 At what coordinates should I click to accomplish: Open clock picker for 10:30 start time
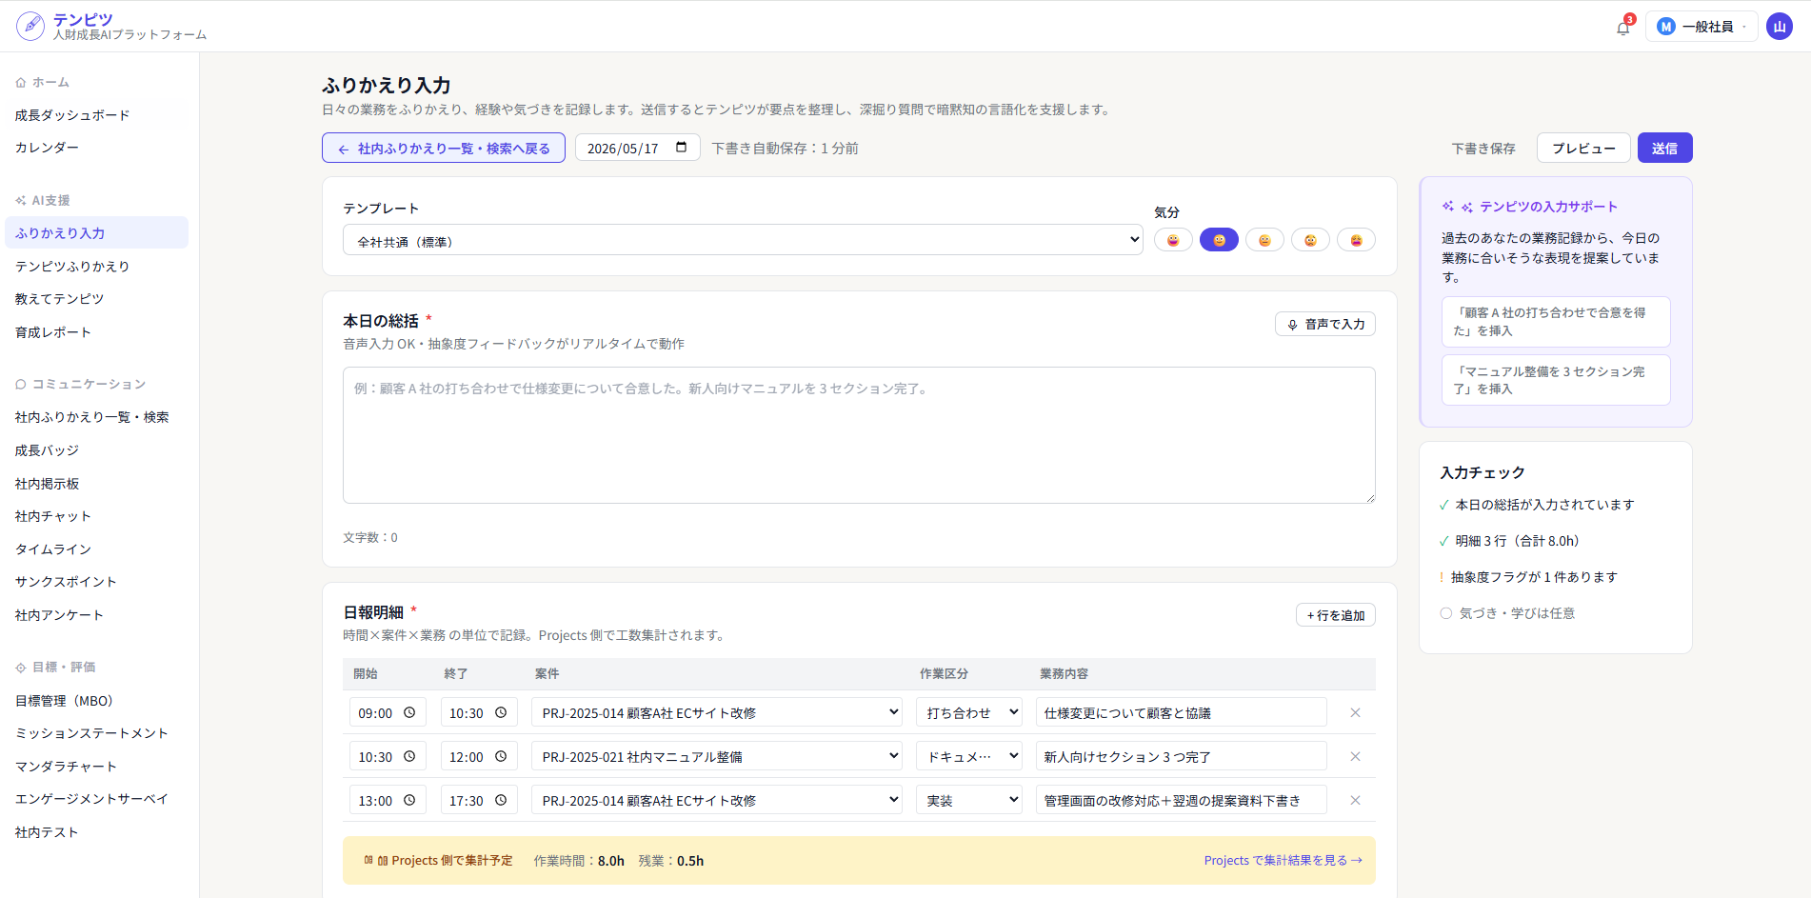(x=409, y=756)
